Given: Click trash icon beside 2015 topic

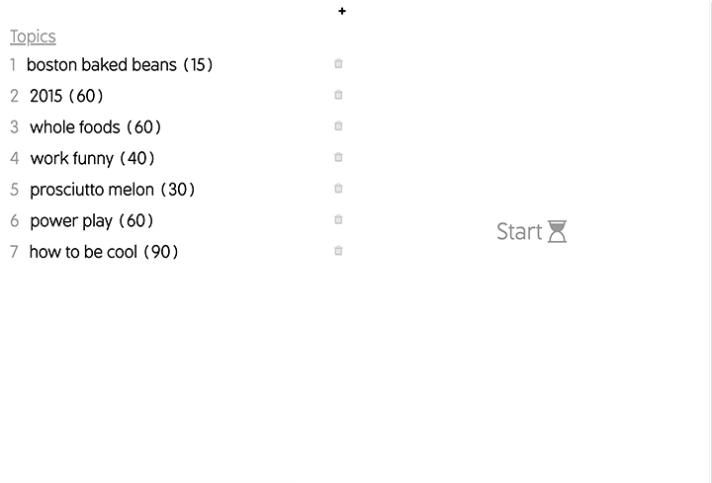Looking at the screenshot, I should [x=338, y=95].
